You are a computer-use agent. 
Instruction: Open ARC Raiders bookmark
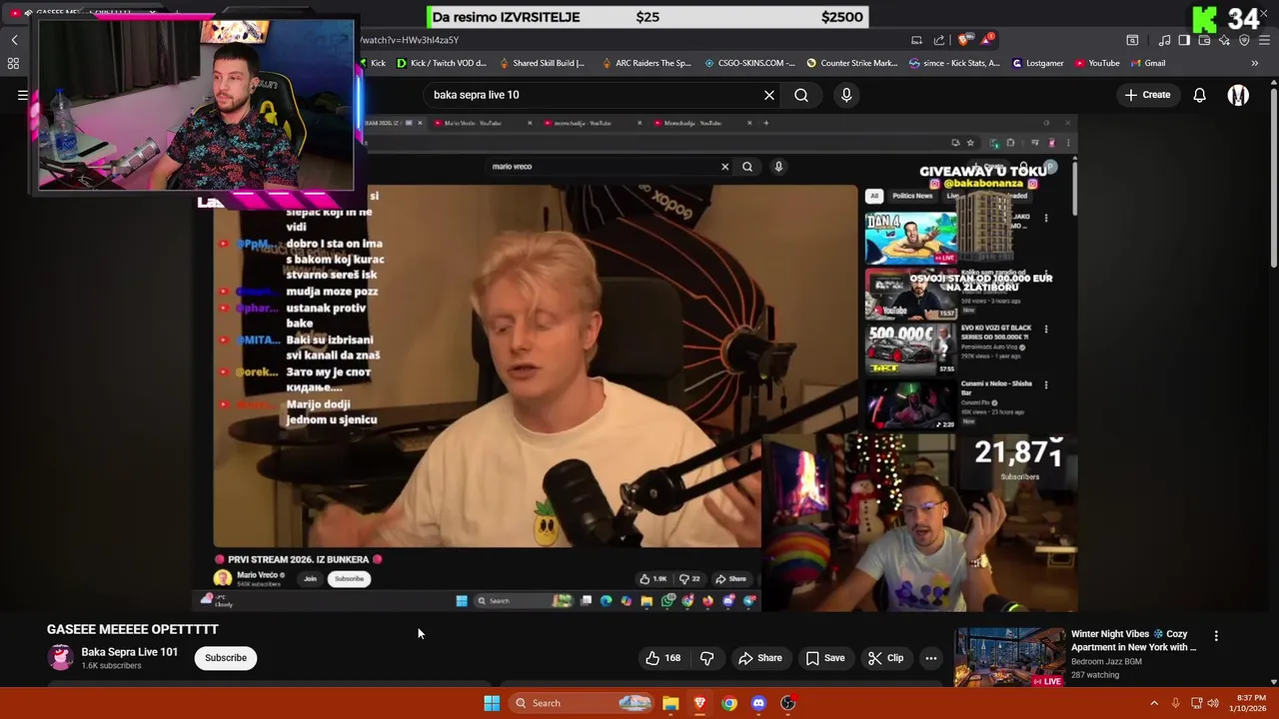tap(645, 63)
